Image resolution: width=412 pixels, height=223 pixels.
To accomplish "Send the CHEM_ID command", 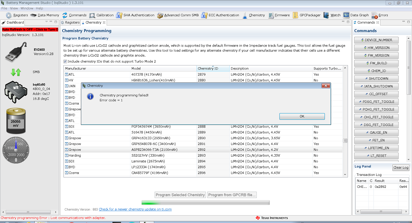I will pyautogui.click(x=376, y=71).
